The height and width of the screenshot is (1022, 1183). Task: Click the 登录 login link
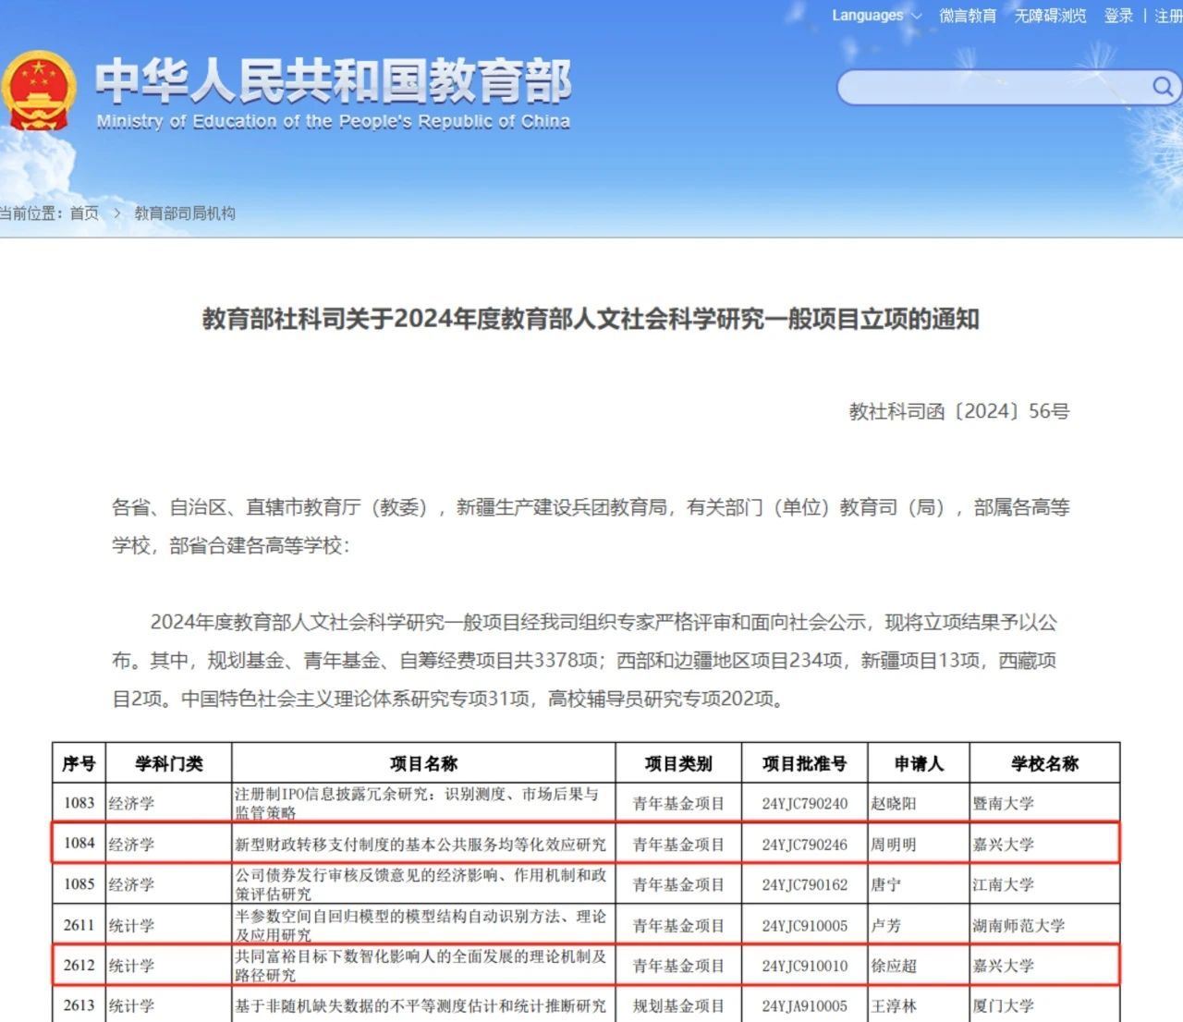tap(1118, 16)
